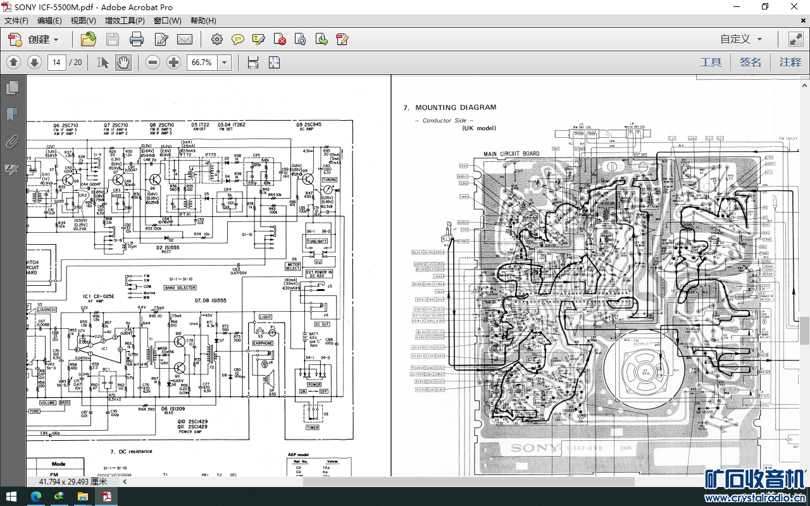The width and height of the screenshot is (810, 506).
Task: Toggle fit-to-width scrolling mode
Action: coord(253,62)
